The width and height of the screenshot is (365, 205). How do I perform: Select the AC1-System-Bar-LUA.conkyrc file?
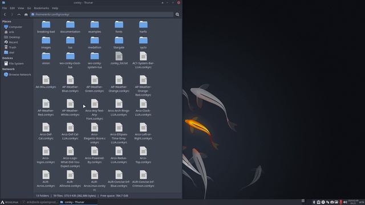143,56
